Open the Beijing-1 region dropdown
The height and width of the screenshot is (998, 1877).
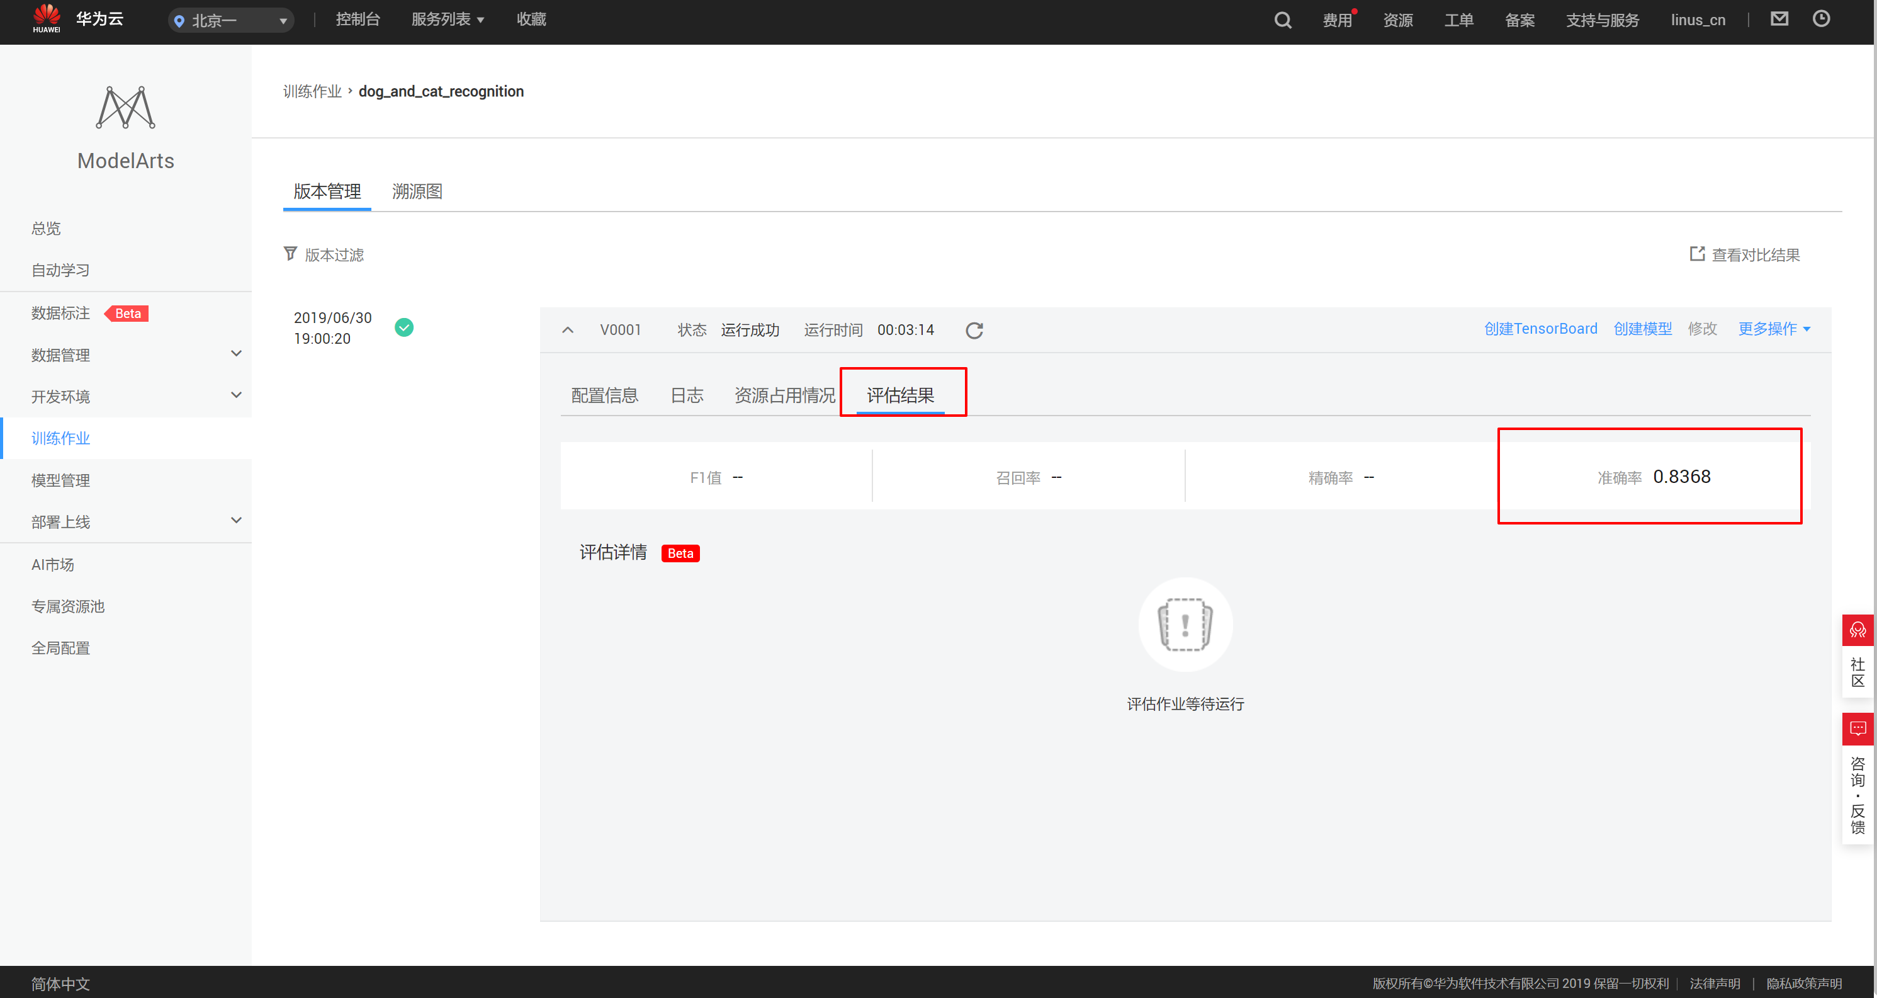230,20
